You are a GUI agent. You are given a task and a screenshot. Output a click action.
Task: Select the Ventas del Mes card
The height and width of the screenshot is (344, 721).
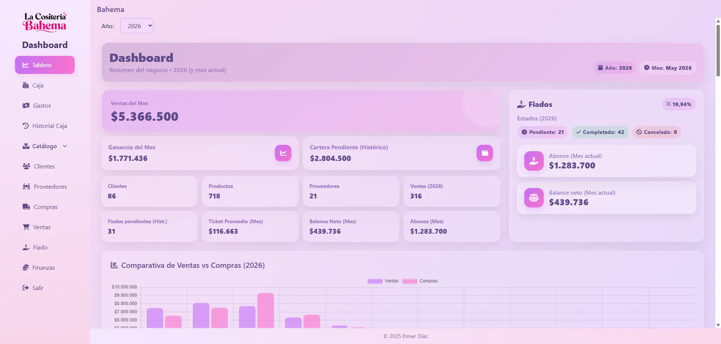[300, 111]
